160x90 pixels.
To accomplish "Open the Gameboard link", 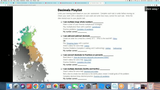I will pos(96,27).
